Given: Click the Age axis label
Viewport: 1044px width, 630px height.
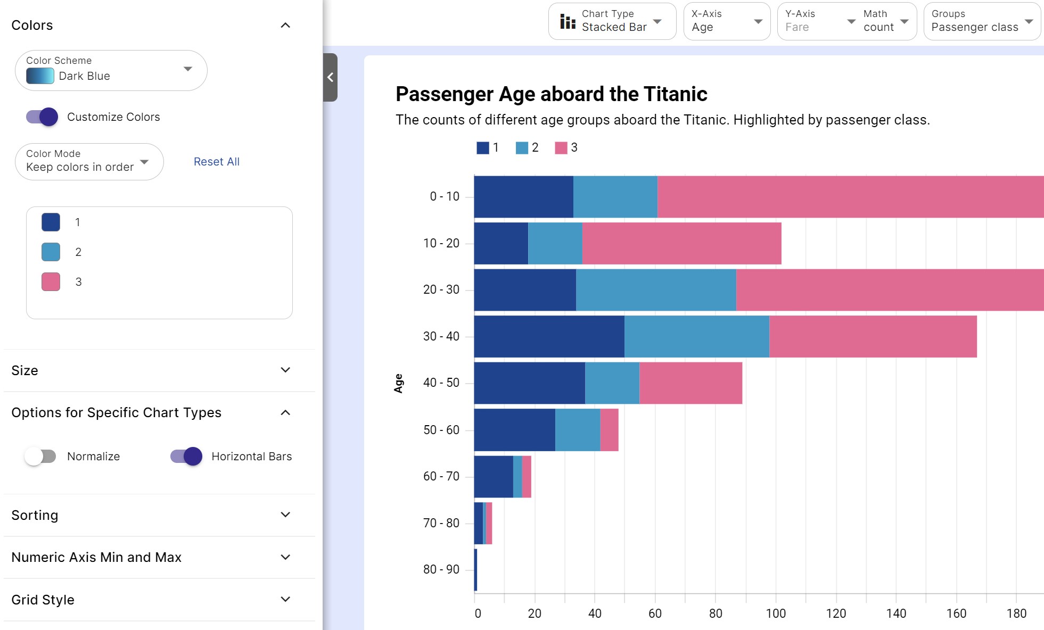Looking at the screenshot, I should click(399, 383).
